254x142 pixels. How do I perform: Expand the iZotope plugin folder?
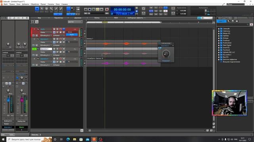(x=219, y=38)
